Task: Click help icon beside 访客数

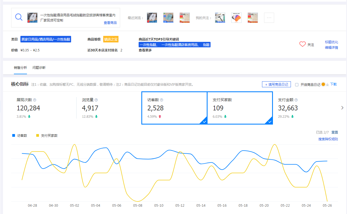Action: [162, 100]
